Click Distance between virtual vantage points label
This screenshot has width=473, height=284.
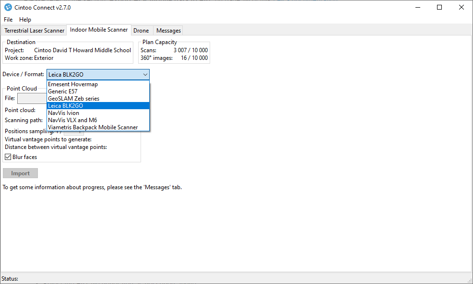click(x=56, y=148)
